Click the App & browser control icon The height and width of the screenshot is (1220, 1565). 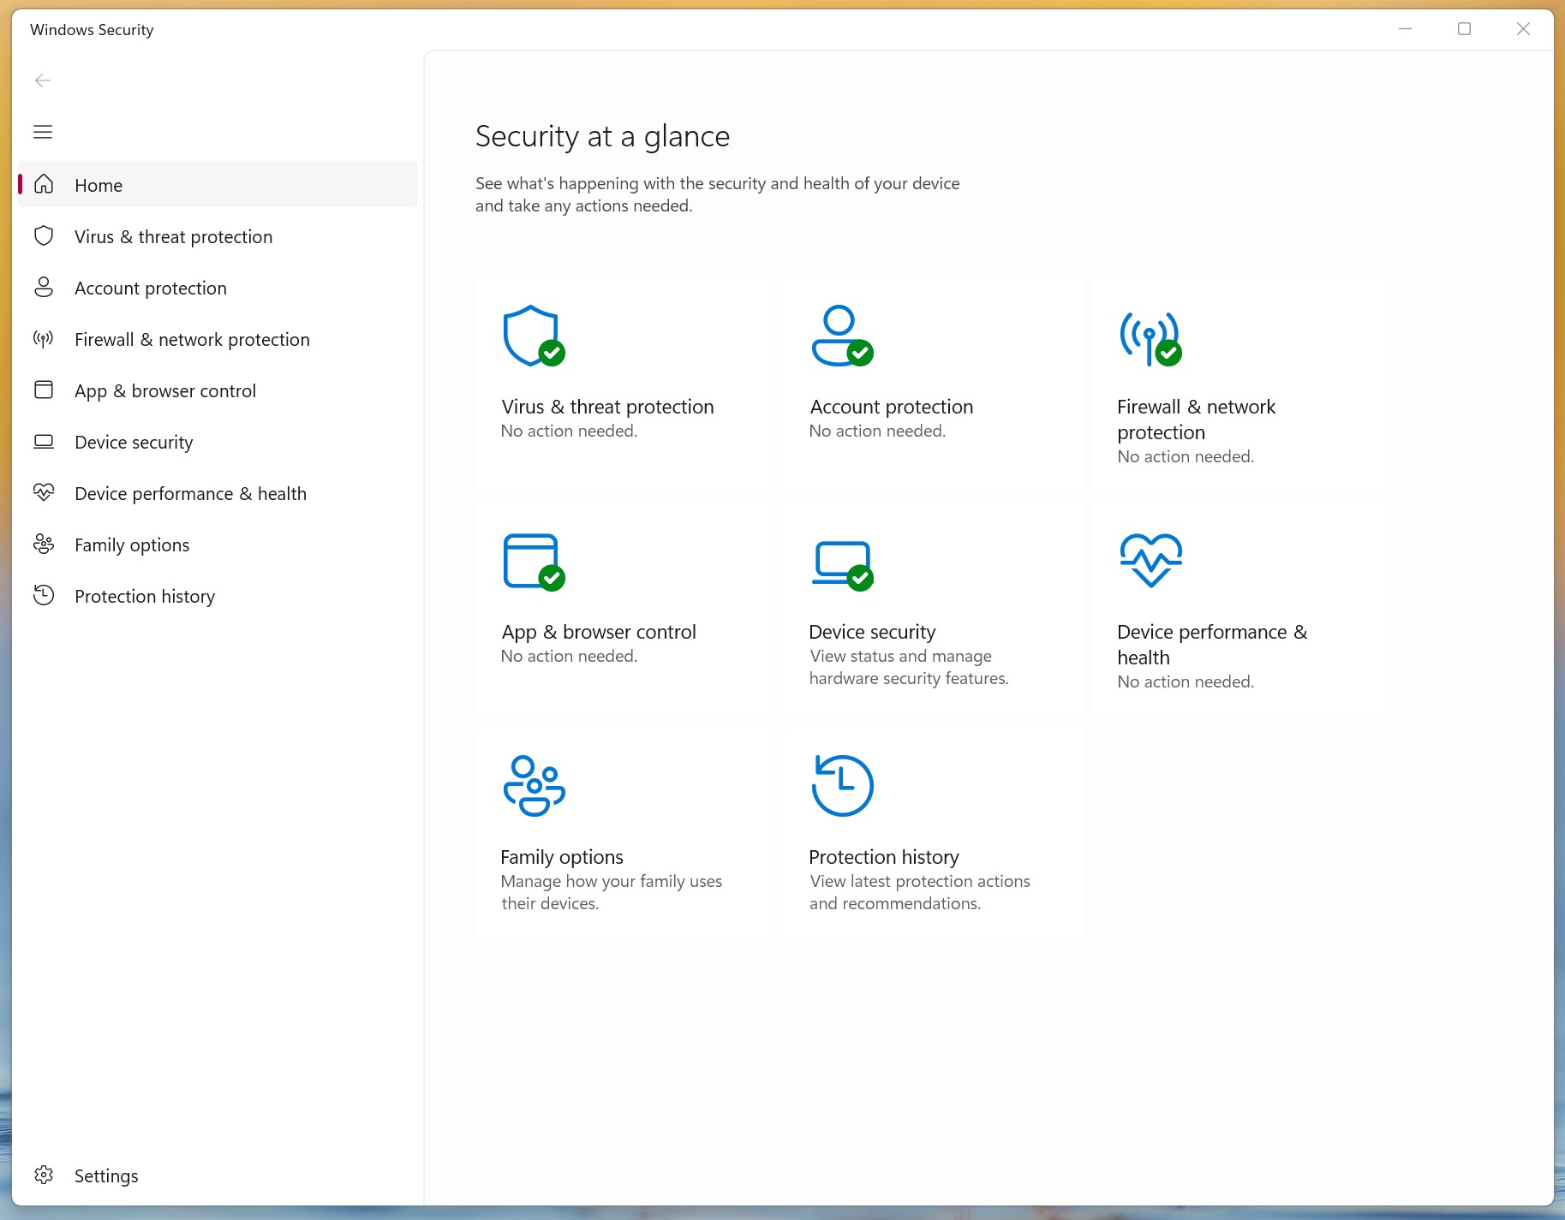tap(530, 561)
